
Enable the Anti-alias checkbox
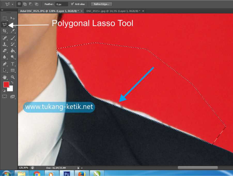pos(72,4)
